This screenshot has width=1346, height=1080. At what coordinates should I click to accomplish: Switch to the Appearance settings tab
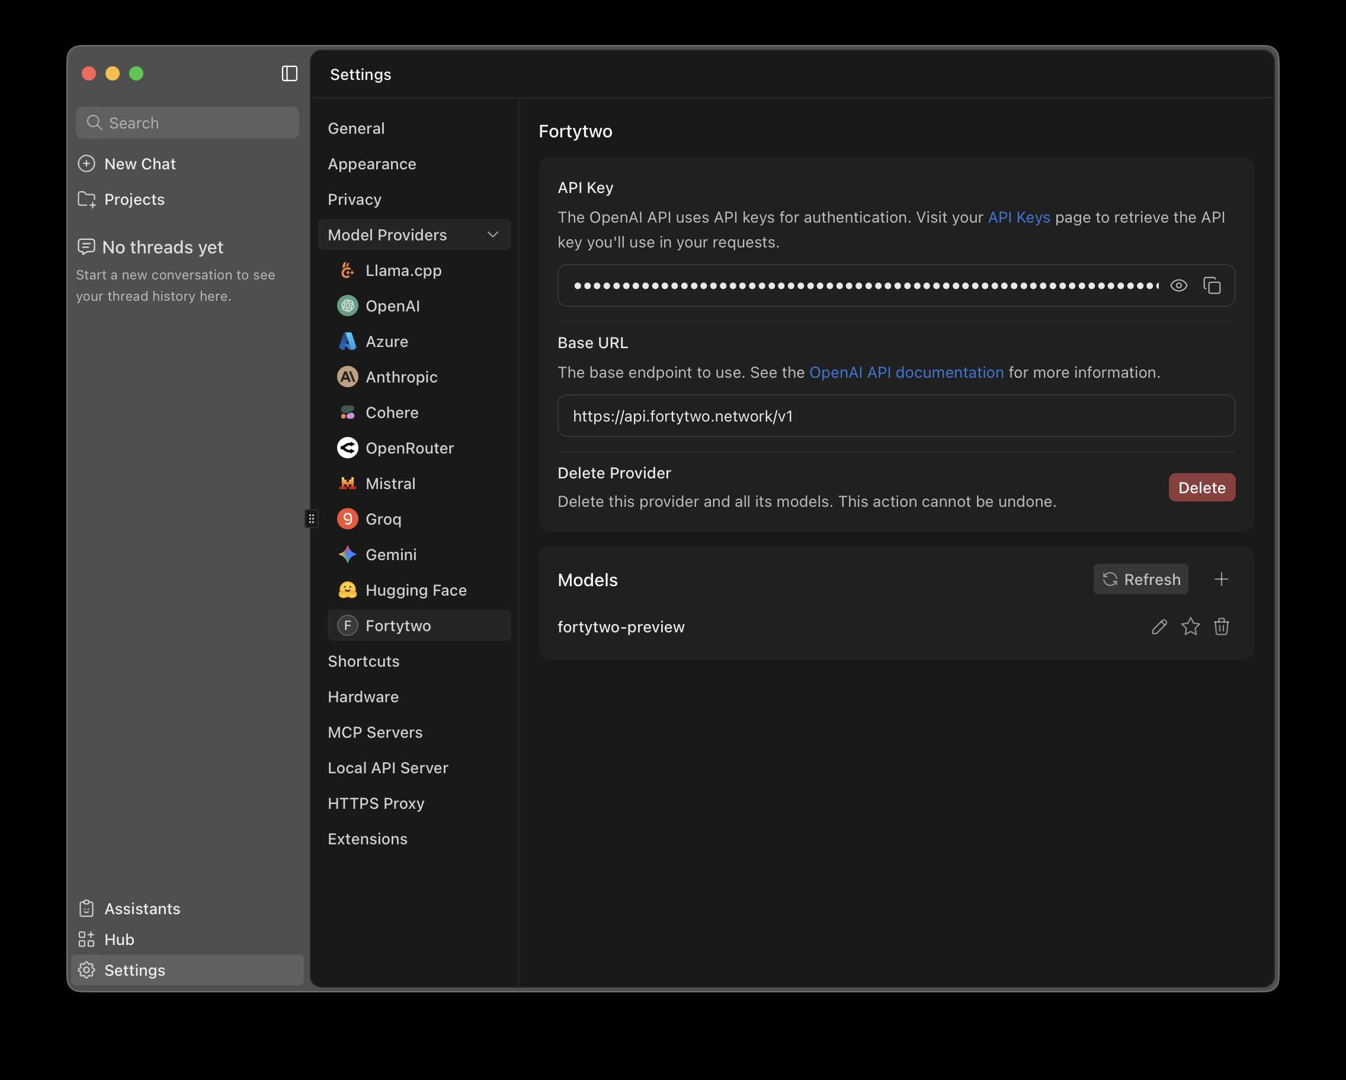(x=371, y=163)
